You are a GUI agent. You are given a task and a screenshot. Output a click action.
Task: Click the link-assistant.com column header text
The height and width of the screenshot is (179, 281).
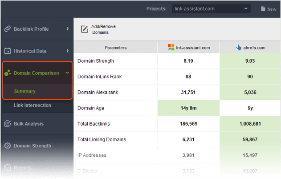193,48
